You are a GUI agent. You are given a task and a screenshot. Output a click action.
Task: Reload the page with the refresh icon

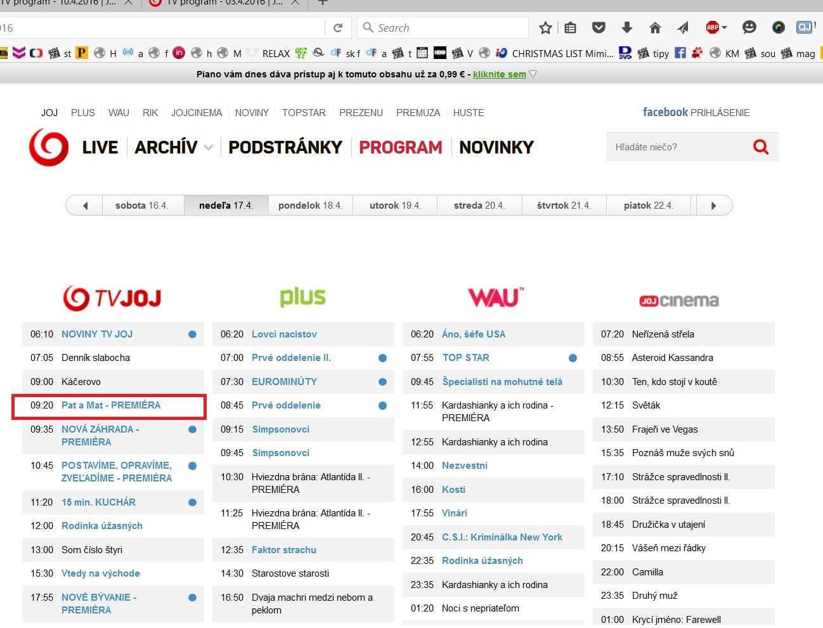[338, 28]
